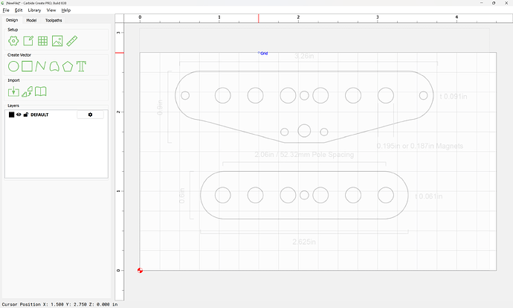Open the grid settings icon
This screenshot has width=513, height=308.
coord(42,41)
